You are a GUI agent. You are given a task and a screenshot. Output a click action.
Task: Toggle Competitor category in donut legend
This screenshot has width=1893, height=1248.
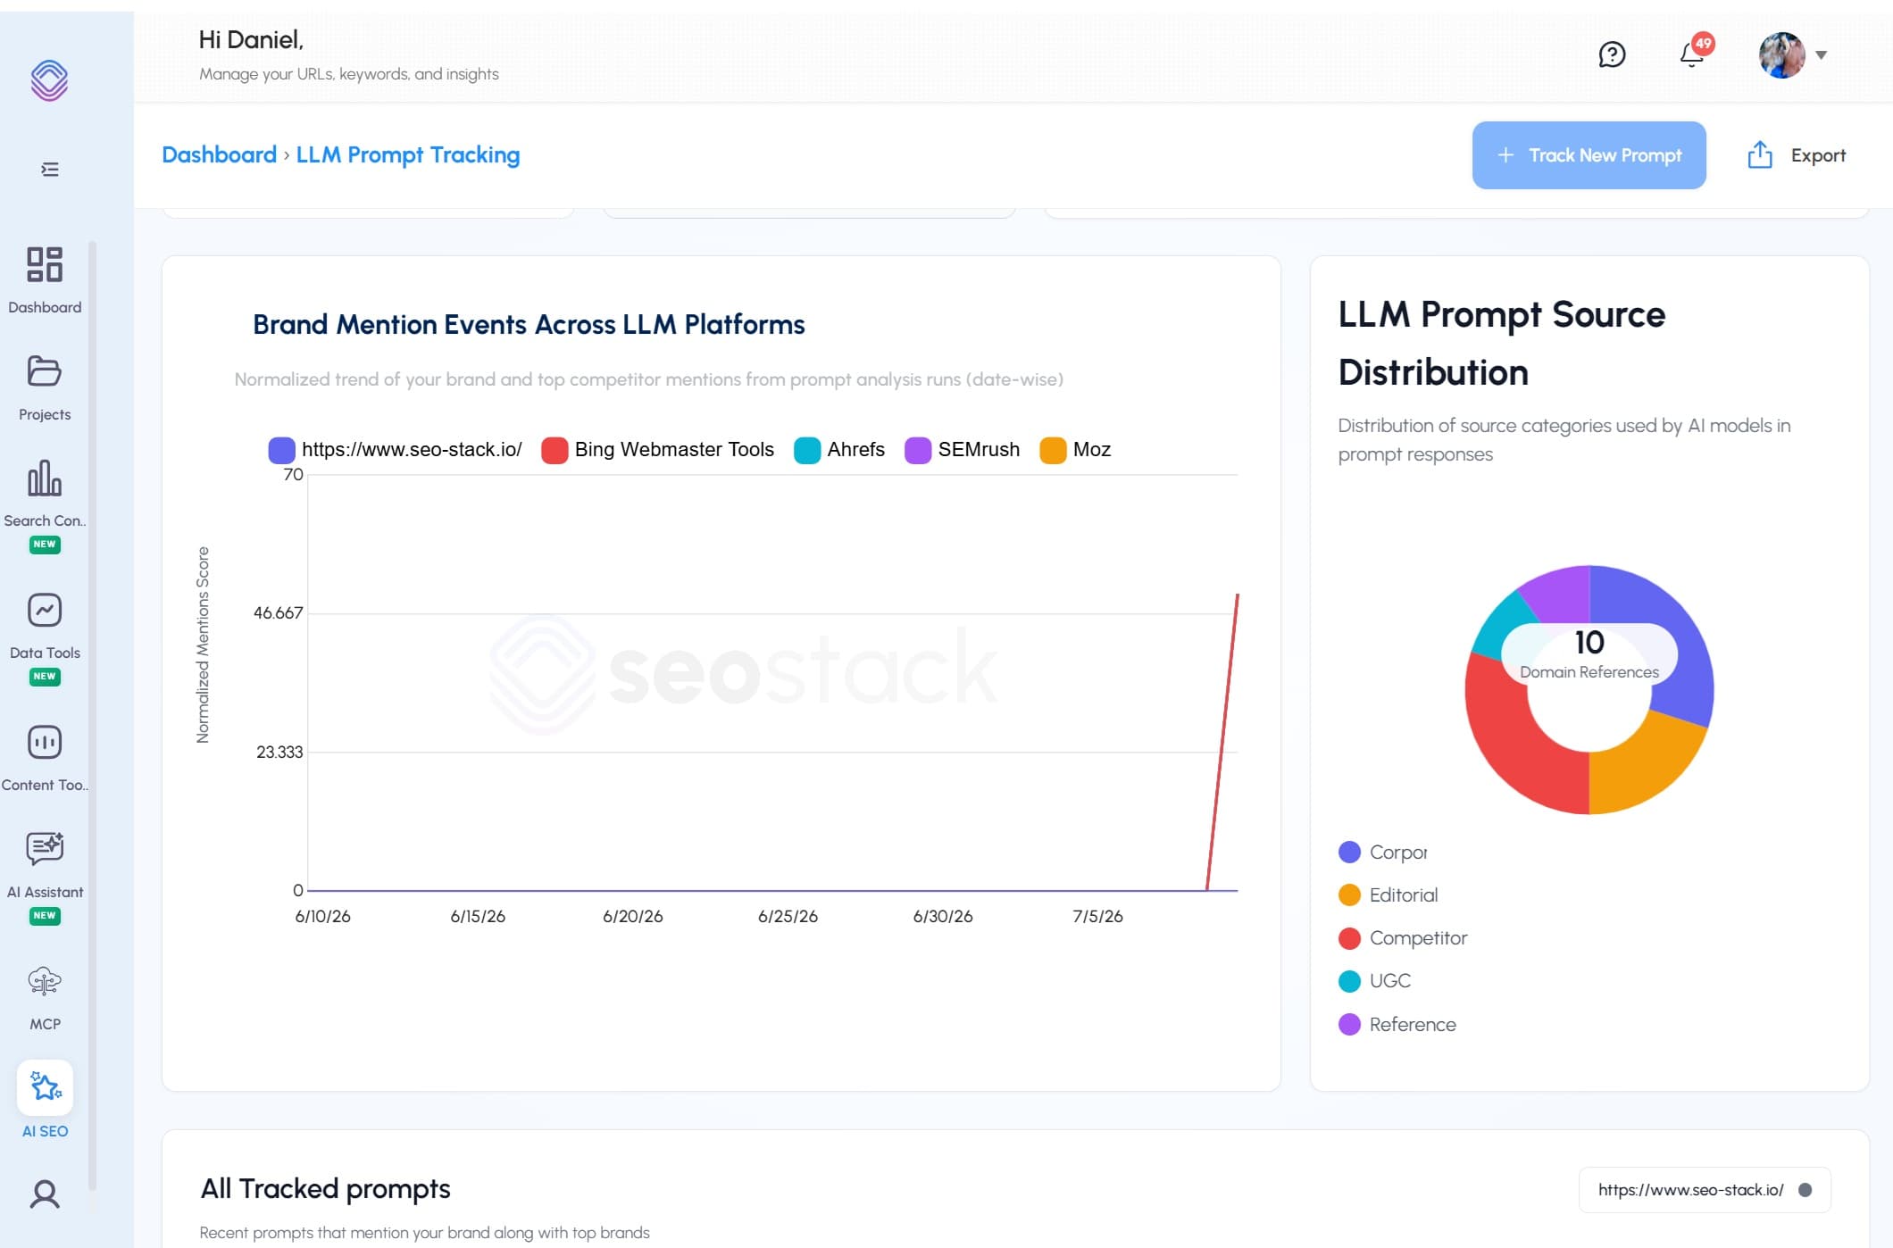pos(1402,937)
